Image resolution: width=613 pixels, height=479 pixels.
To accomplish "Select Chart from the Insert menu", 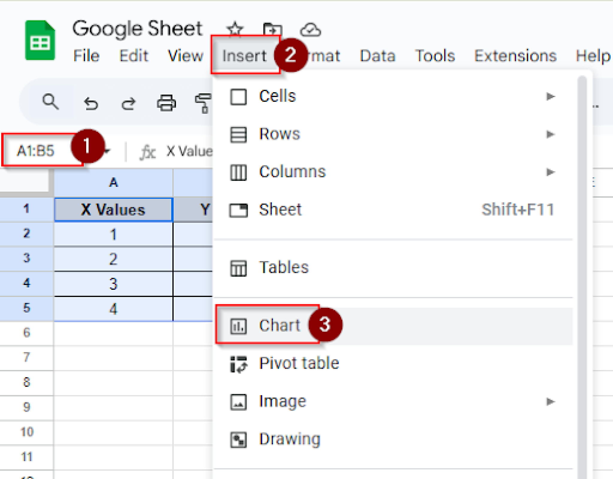I will tap(279, 325).
